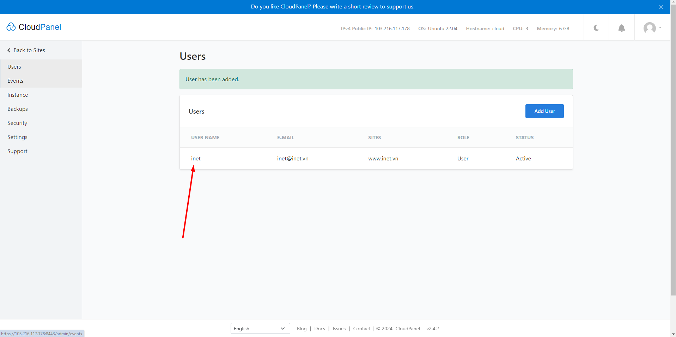This screenshot has width=676, height=337.
Task: Select Events in the sidebar
Action: point(15,81)
